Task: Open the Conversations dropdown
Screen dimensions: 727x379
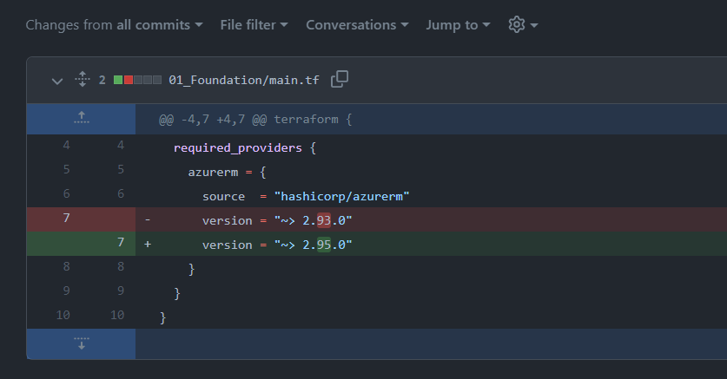Action: tap(357, 25)
